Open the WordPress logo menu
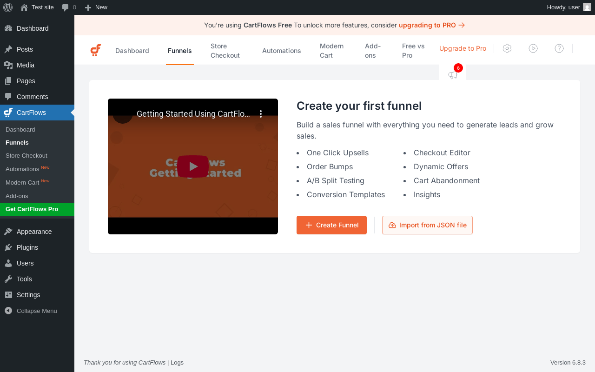Viewport: 595px width, 372px height. coord(8,7)
